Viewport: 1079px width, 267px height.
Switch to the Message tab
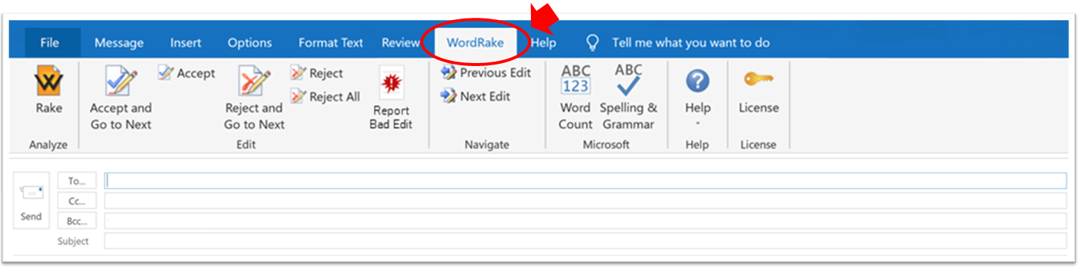point(119,43)
